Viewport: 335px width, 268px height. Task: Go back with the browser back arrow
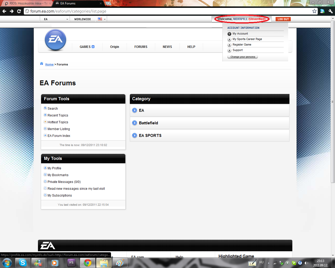4,11
